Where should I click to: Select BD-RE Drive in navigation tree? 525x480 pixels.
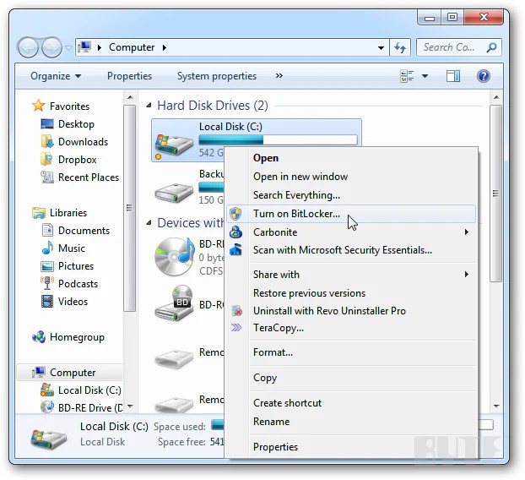coord(90,407)
